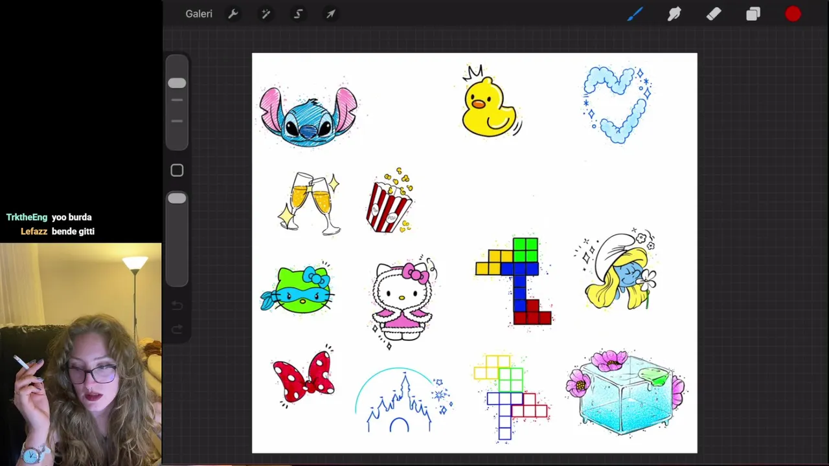Open the Layers panel
Viewport: 829px width, 466px height.
coord(753,14)
